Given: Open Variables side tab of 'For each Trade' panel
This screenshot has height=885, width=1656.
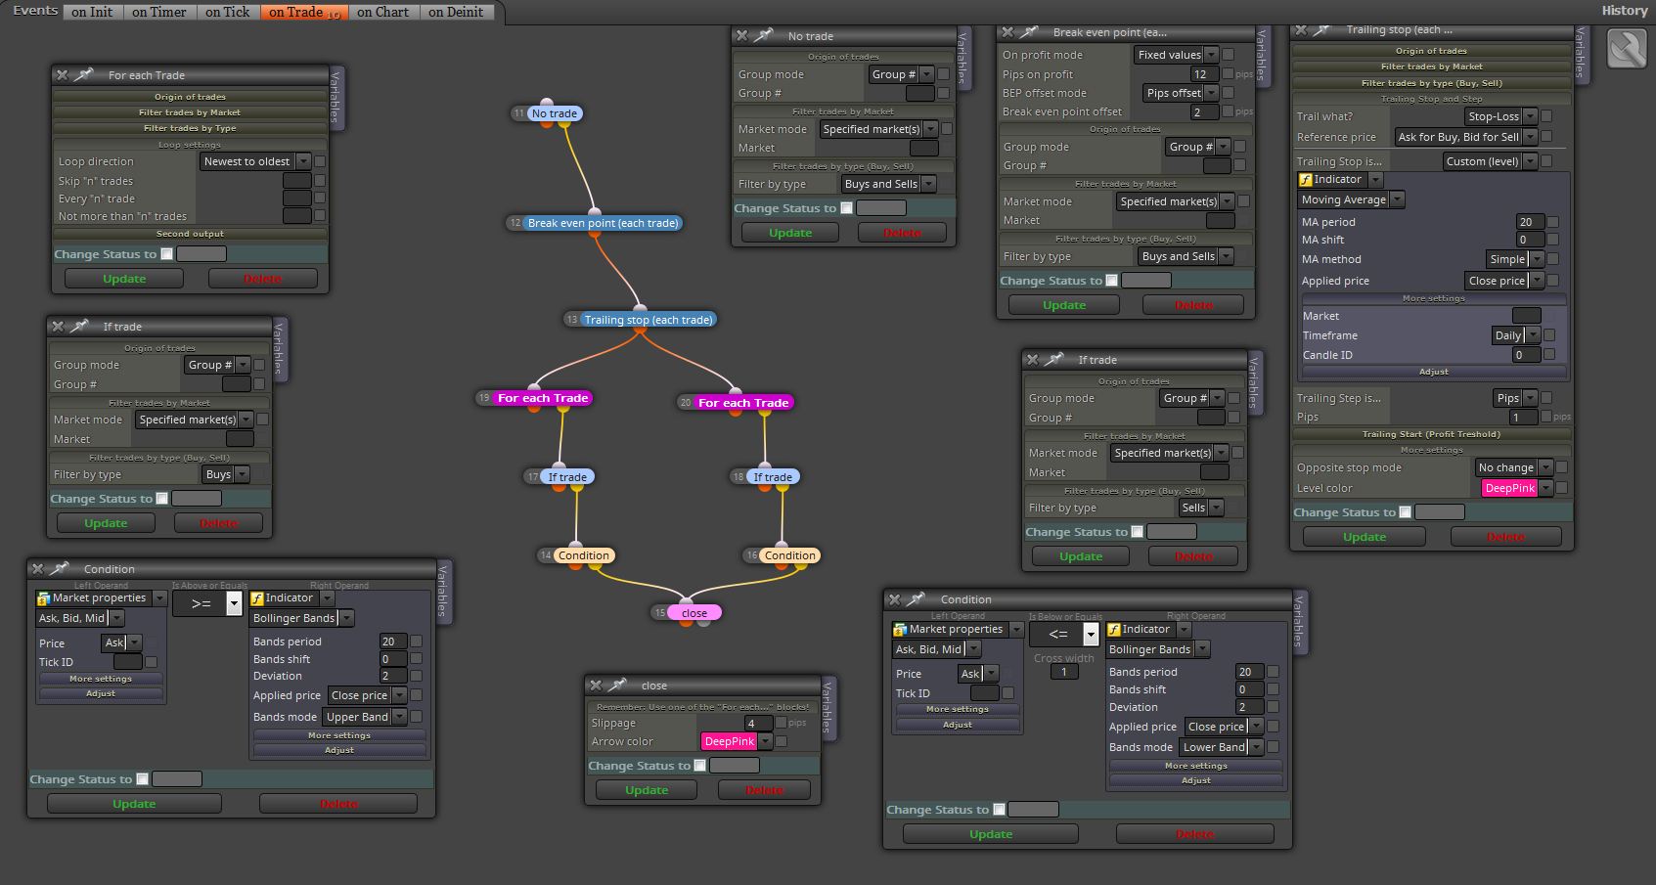Looking at the screenshot, I should (336, 97).
